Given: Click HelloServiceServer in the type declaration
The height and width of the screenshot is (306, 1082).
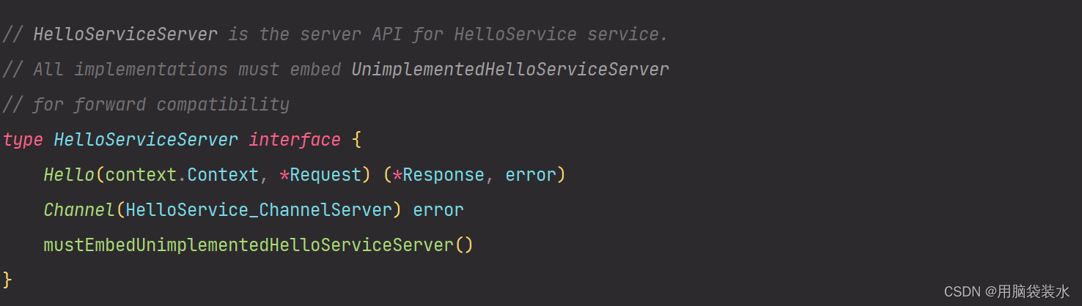Looking at the screenshot, I should click(x=146, y=140).
